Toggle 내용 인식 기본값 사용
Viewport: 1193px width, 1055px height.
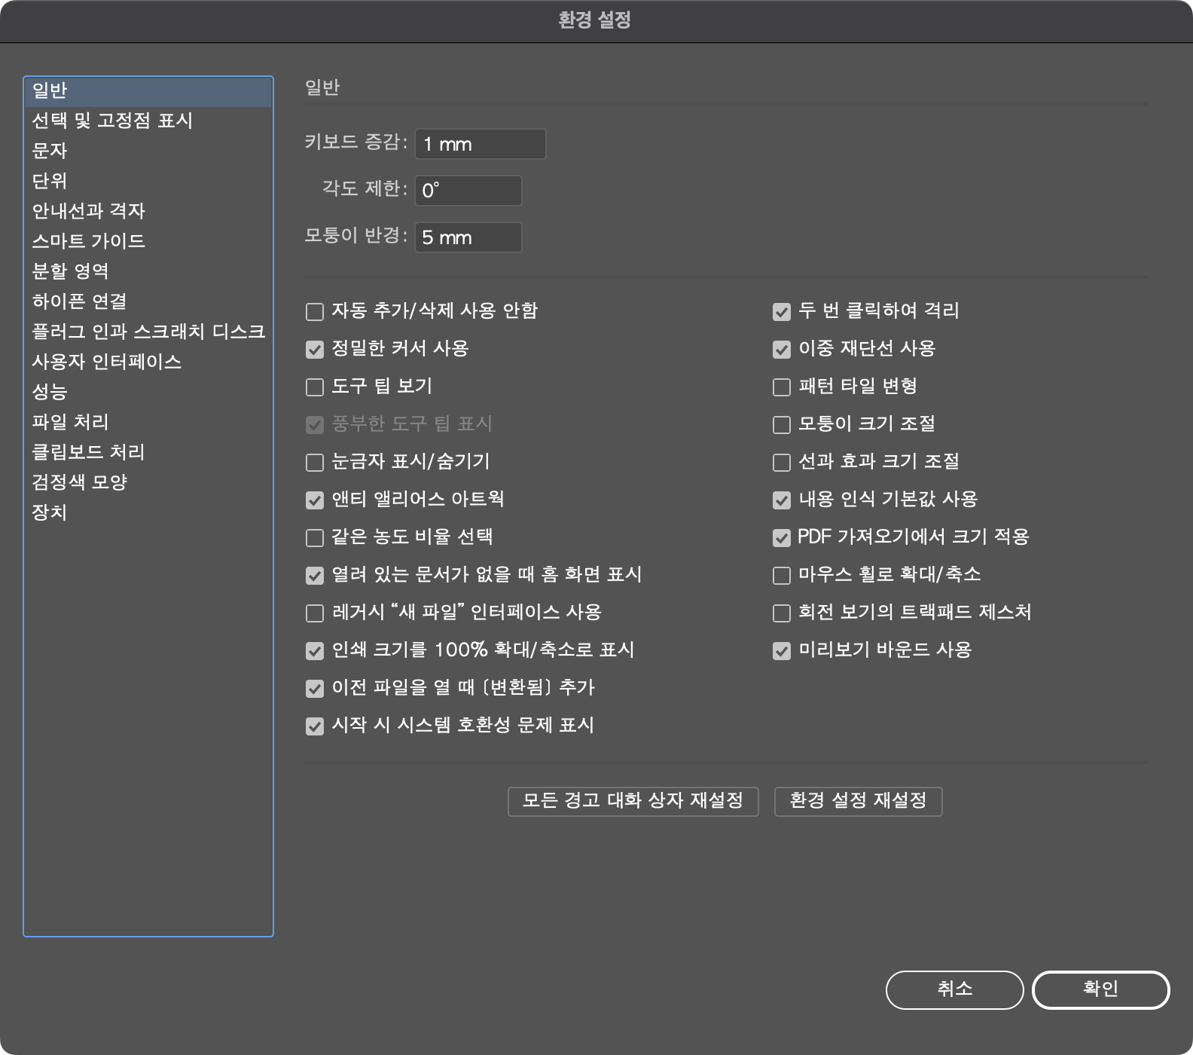point(782,500)
